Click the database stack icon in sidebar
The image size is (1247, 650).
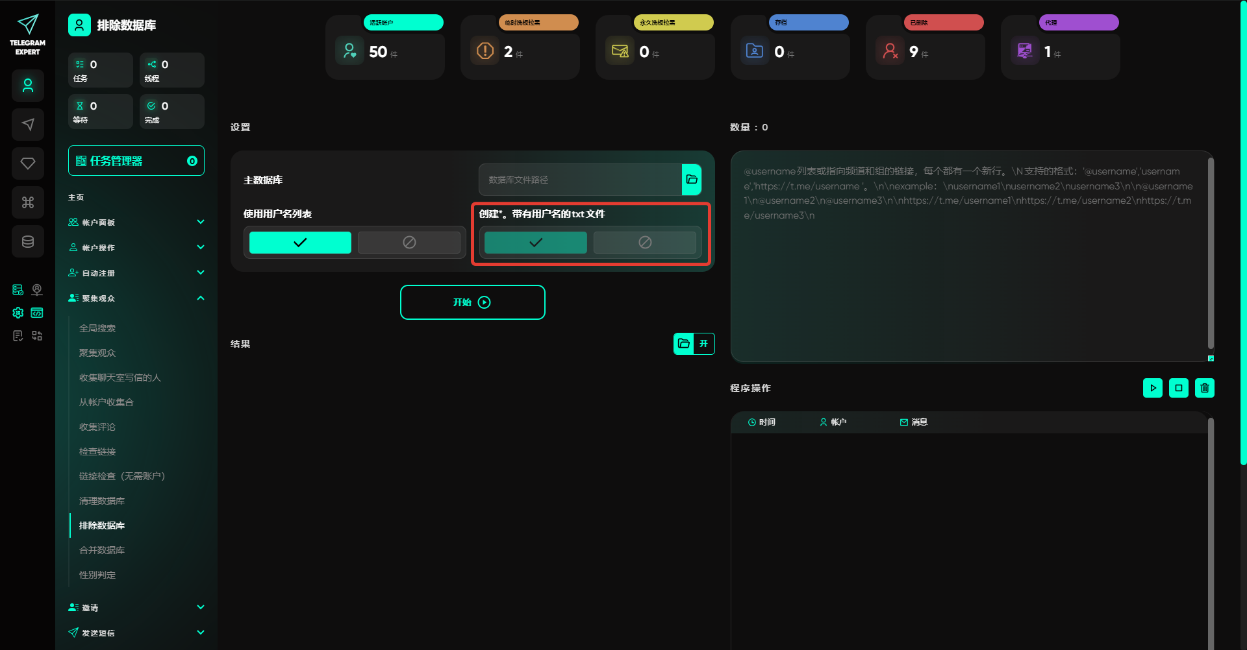click(x=28, y=241)
